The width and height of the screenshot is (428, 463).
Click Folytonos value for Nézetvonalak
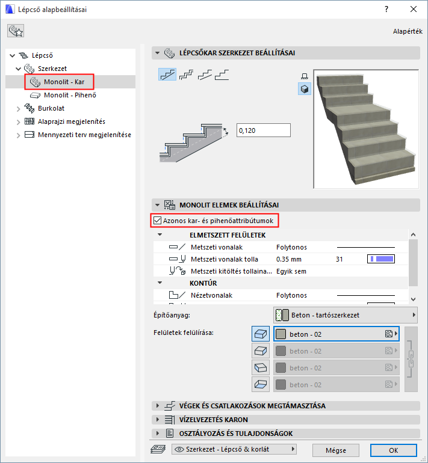pos(291,295)
